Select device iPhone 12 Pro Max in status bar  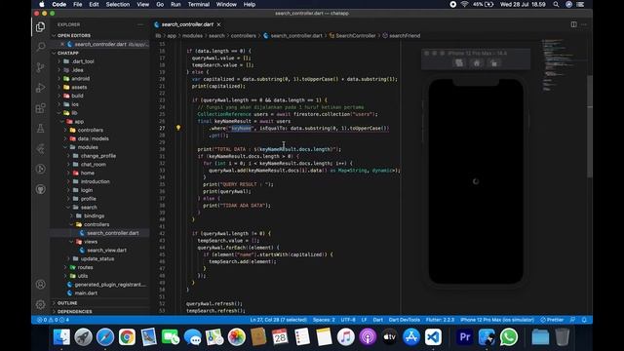(497, 320)
